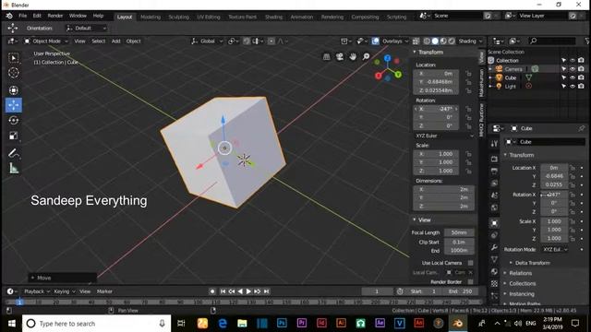Enable Use Local Camera checkbox
The width and height of the screenshot is (591, 332).
(x=470, y=263)
